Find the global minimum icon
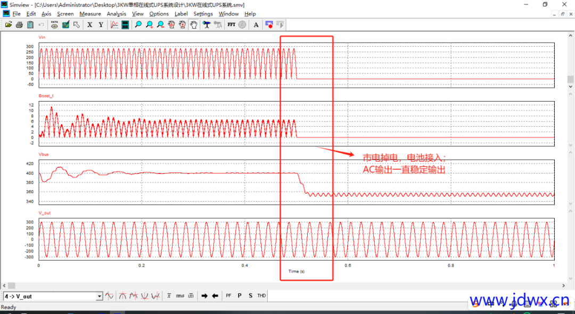The width and height of the screenshot is (575, 314). 145,296
